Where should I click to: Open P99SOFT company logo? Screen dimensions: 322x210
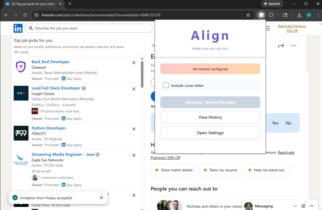pos(21,133)
